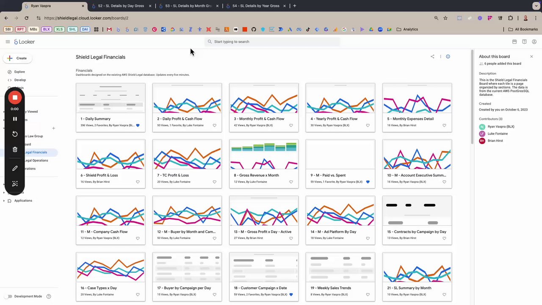Click the Create button
542x305 pixels.
click(17, 58)
